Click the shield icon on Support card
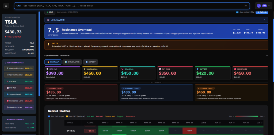The width and height of the screenshot is (274, 135). pyautogui.click(x=198, y=69)
